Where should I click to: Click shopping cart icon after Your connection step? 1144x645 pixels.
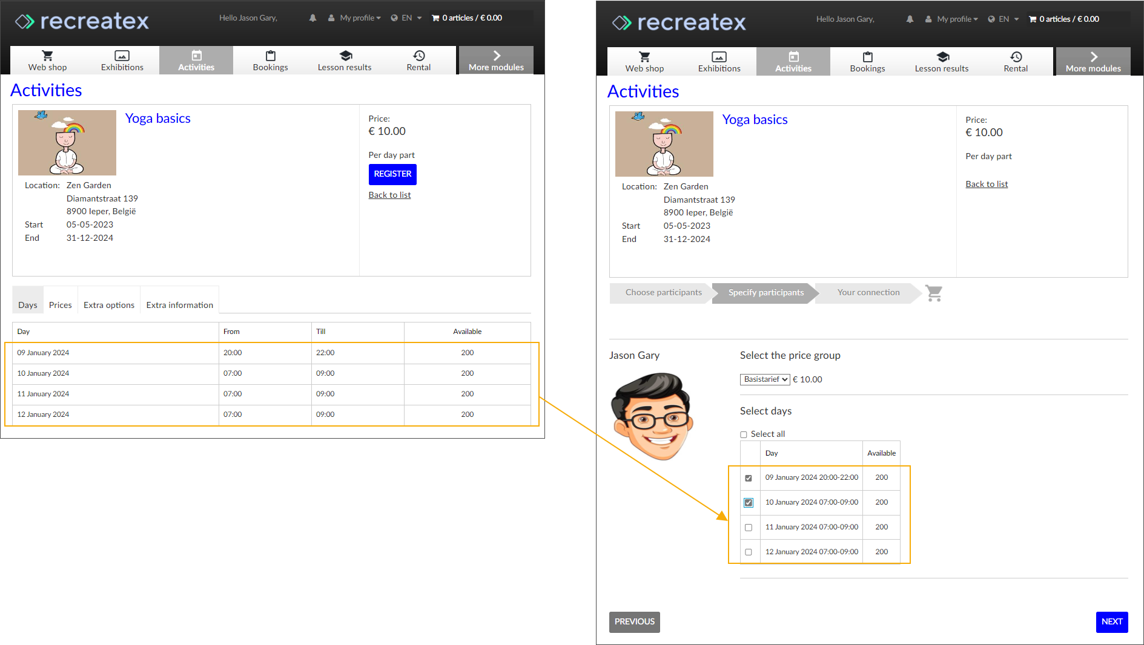pyautogui.click(x=934, y=293)
